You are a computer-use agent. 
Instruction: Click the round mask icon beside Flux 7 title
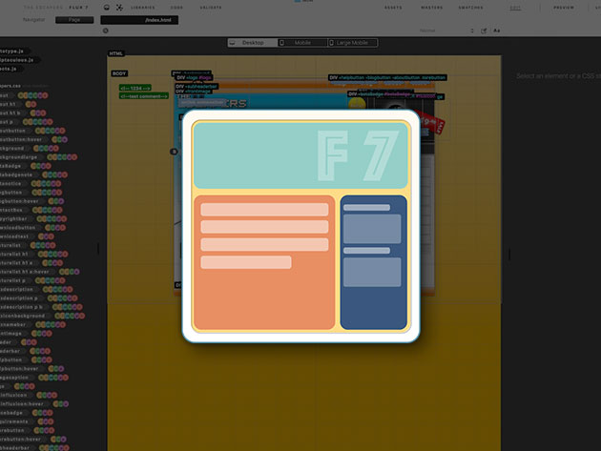107,8
